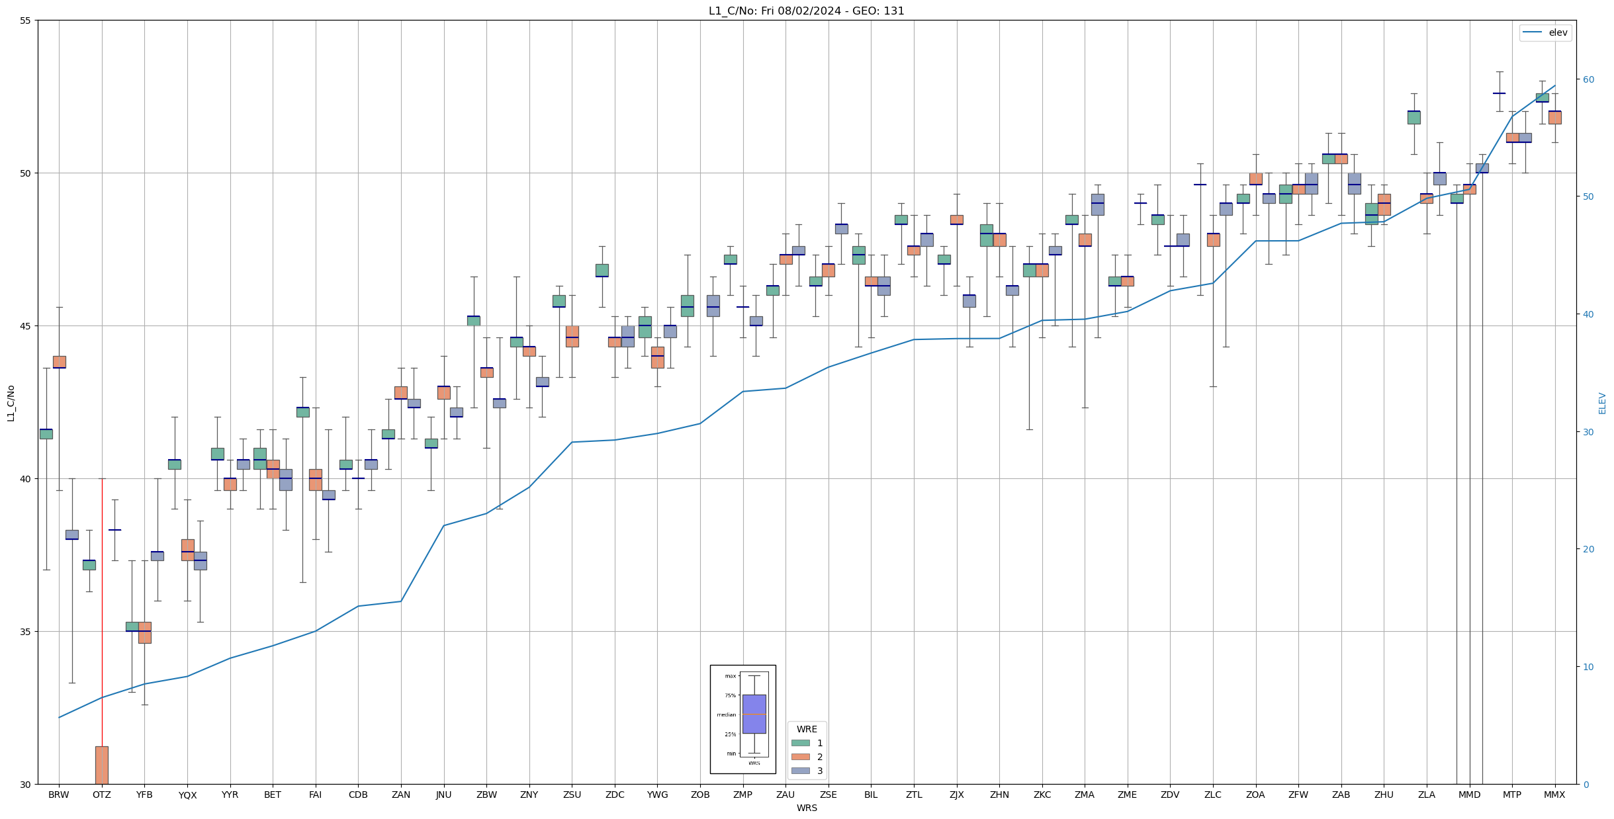1614x819 pixels.
Task: Click the ZNY station label
Action: pos(529,795)
